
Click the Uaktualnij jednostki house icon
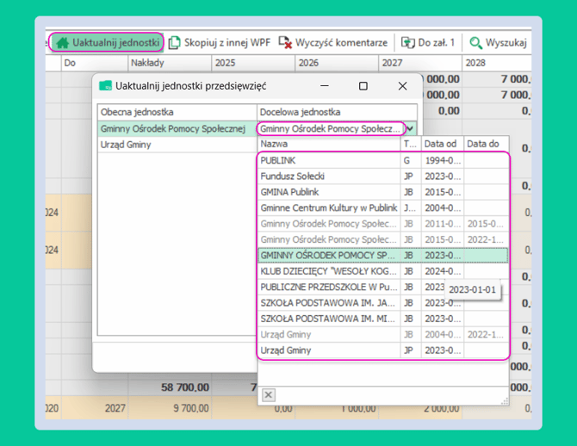click(62, 43)
